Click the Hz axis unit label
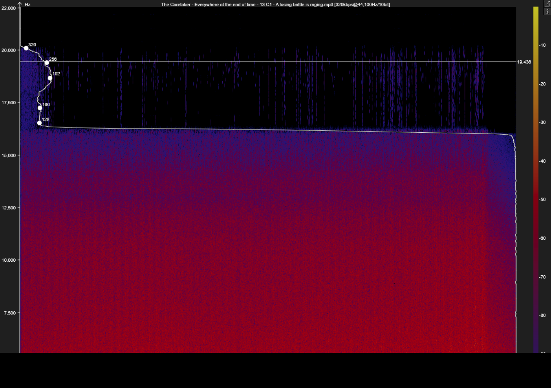Viewport: 551px width, 388px height. click(27, 5)
